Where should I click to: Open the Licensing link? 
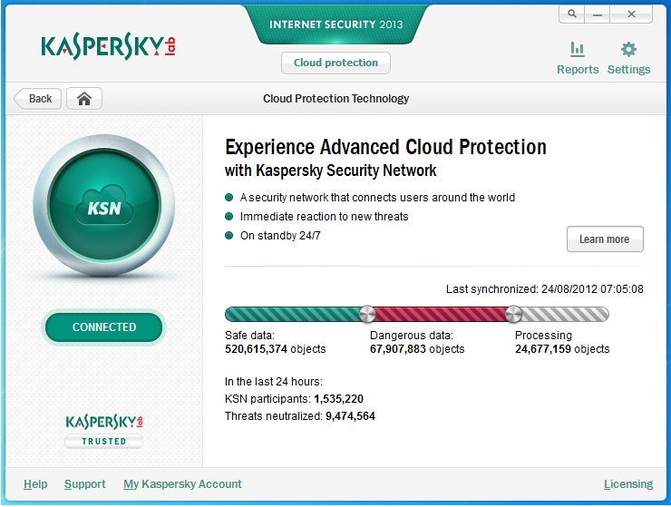627,484
